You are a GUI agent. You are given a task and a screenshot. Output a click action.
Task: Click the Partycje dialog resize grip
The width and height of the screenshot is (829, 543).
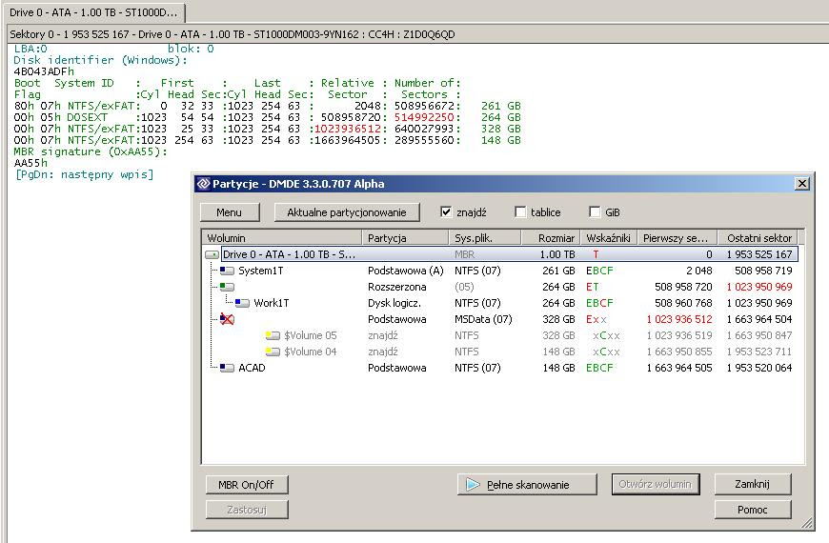click(807, 523)
